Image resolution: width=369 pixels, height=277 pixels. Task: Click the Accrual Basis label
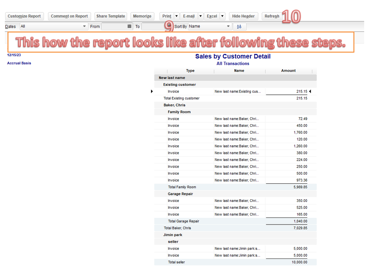click(x=19, y=63)
